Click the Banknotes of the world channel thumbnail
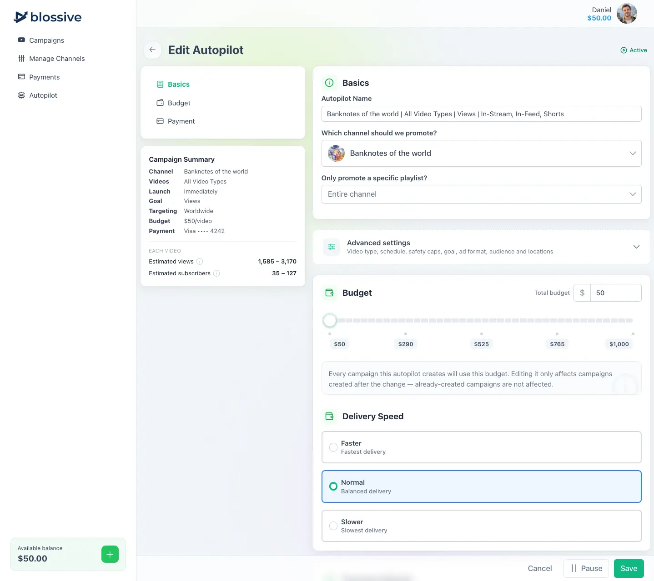The width and height of the screenshot is (654, 581). coord(336,154)
